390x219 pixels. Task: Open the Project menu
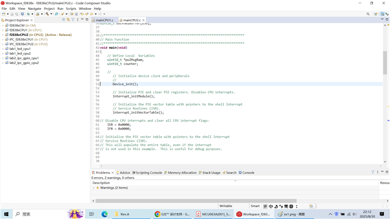[49, 9]
